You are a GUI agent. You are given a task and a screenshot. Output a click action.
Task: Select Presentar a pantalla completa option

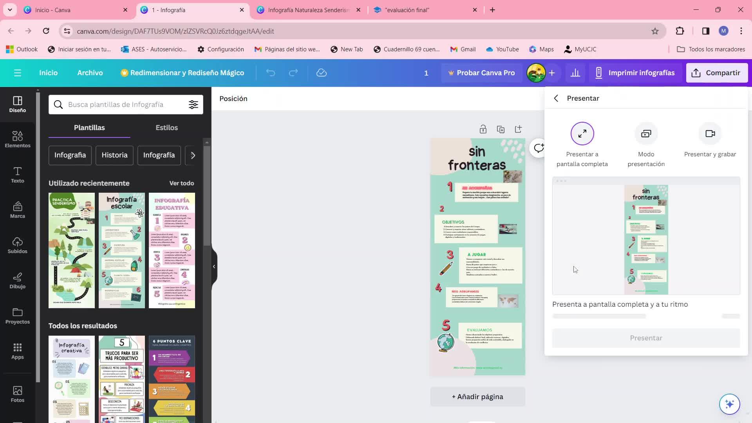coord(582,134)
